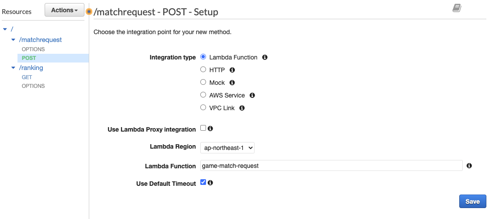Select the Mock integration type
Viewport: 489px width, 219px height.
pos(203,82)
